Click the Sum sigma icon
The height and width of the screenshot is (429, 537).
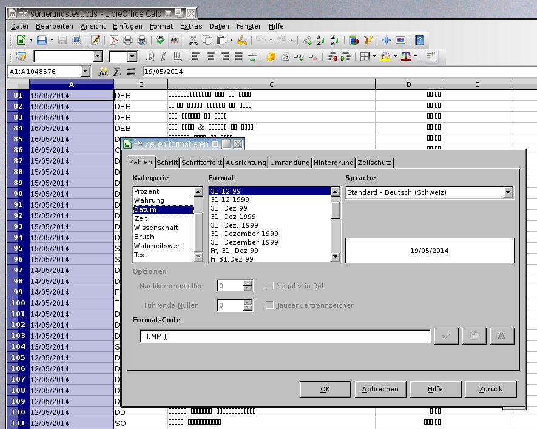117,72
